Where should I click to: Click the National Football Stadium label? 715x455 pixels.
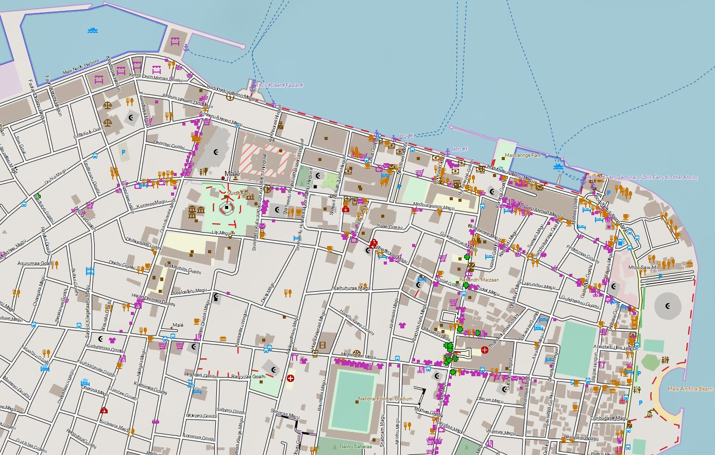[385, 399]
